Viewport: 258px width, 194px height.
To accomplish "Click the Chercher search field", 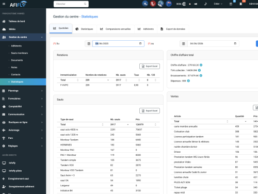I will point(71,4).
